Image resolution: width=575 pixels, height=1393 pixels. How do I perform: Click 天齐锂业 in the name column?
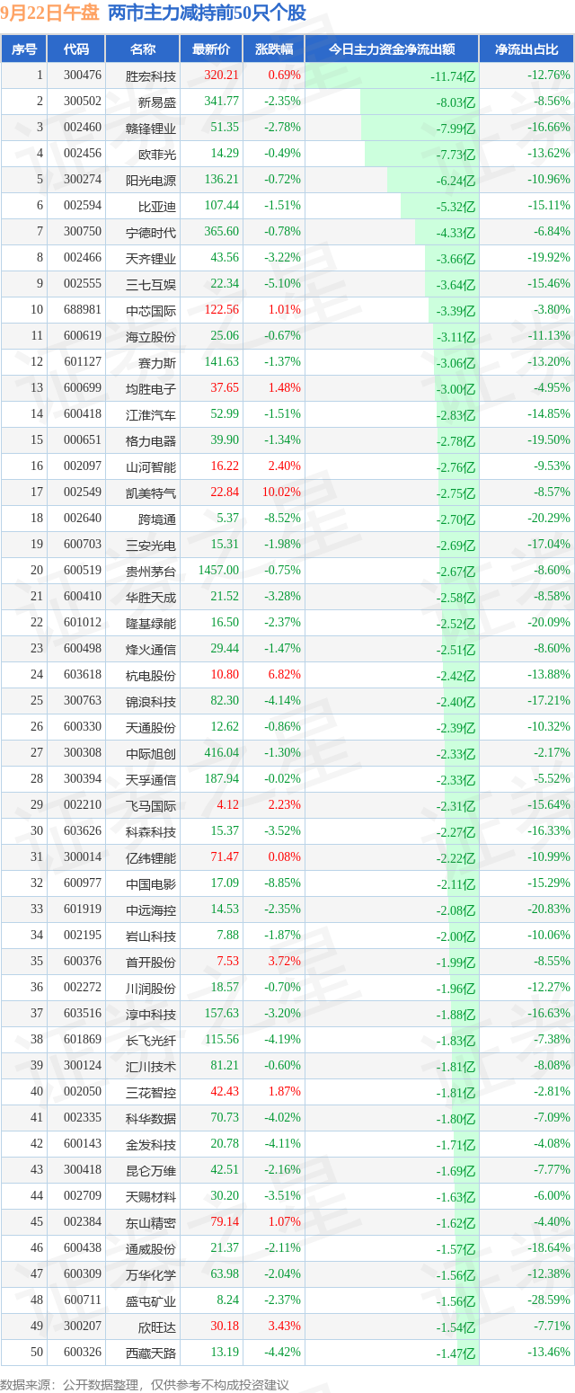click(151, 258)
